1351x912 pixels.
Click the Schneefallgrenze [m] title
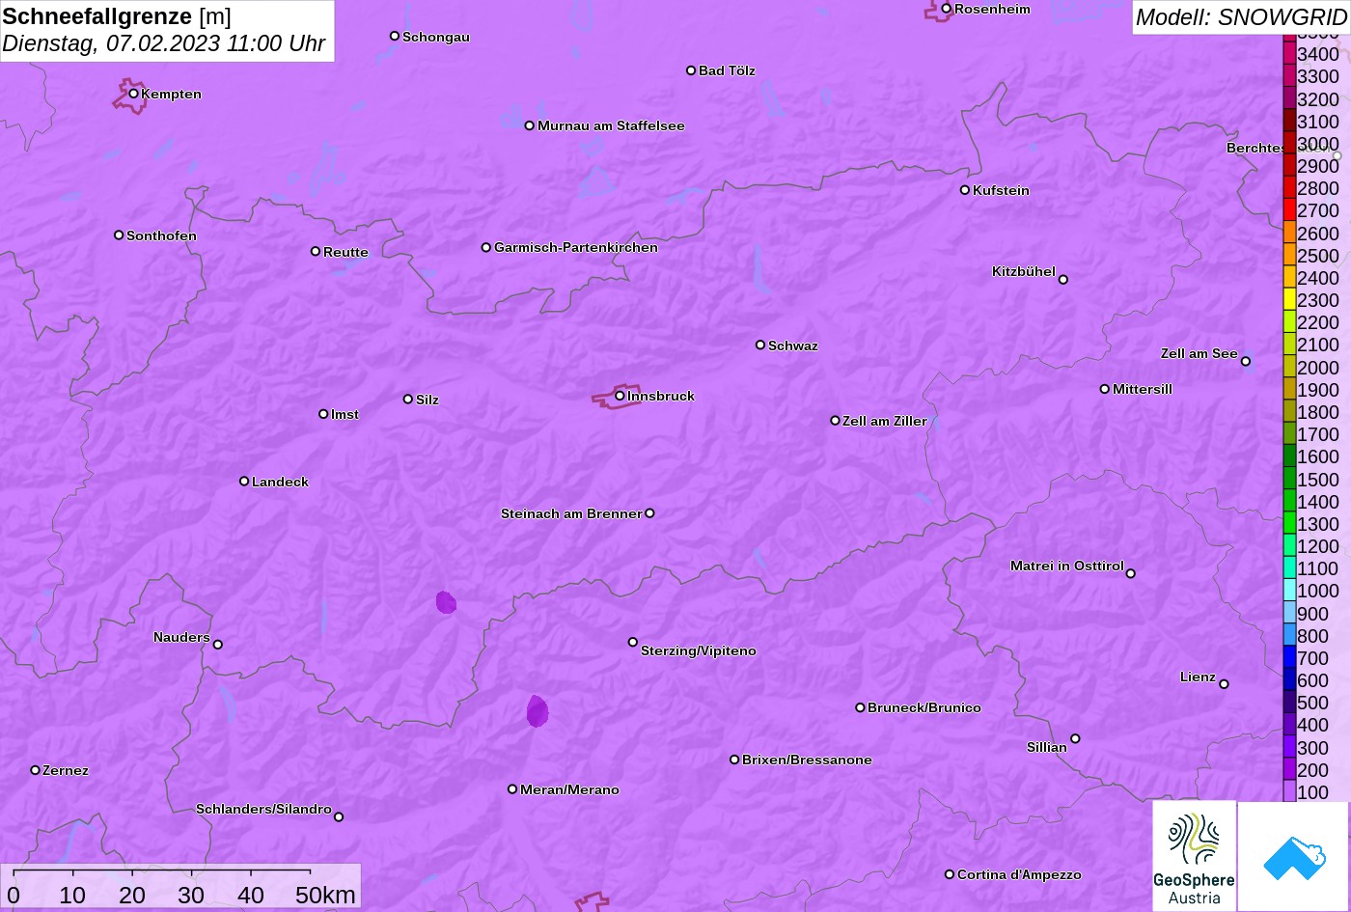pyautogui.click(x=117, y=16)
